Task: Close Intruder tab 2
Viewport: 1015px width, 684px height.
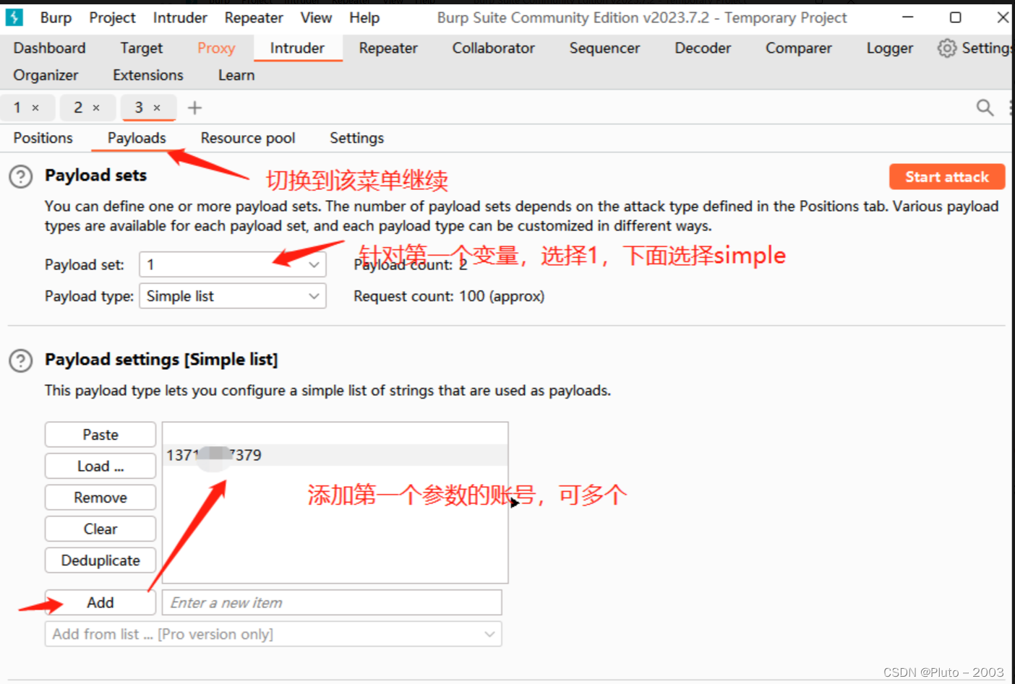Action: coord(96,108)
